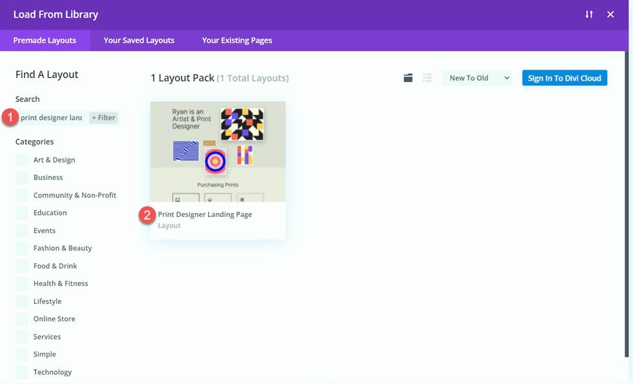Click the sort arrows icon in header
The width and height of the screenshot is (633, 384).
[x=589, y=14]
